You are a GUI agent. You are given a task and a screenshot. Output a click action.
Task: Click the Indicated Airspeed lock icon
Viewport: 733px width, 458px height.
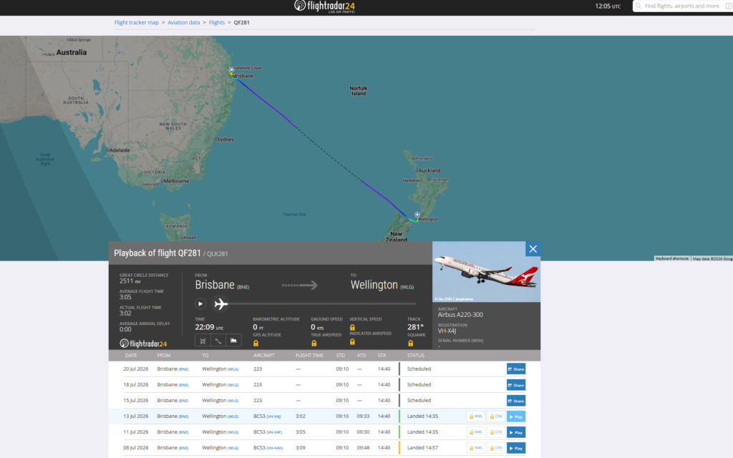coord(352,342)
